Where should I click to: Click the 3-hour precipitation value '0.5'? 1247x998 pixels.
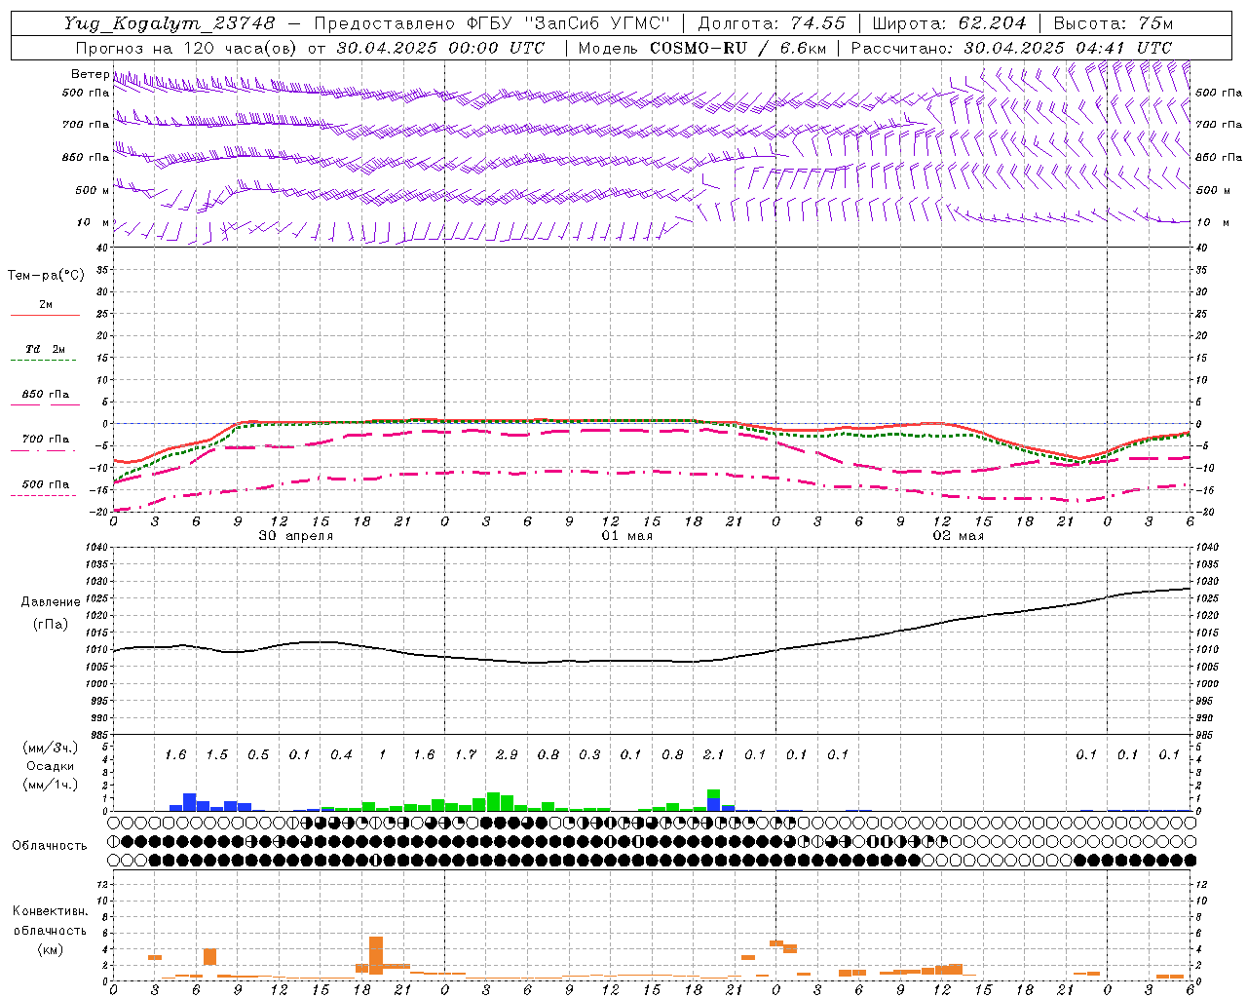258,755
